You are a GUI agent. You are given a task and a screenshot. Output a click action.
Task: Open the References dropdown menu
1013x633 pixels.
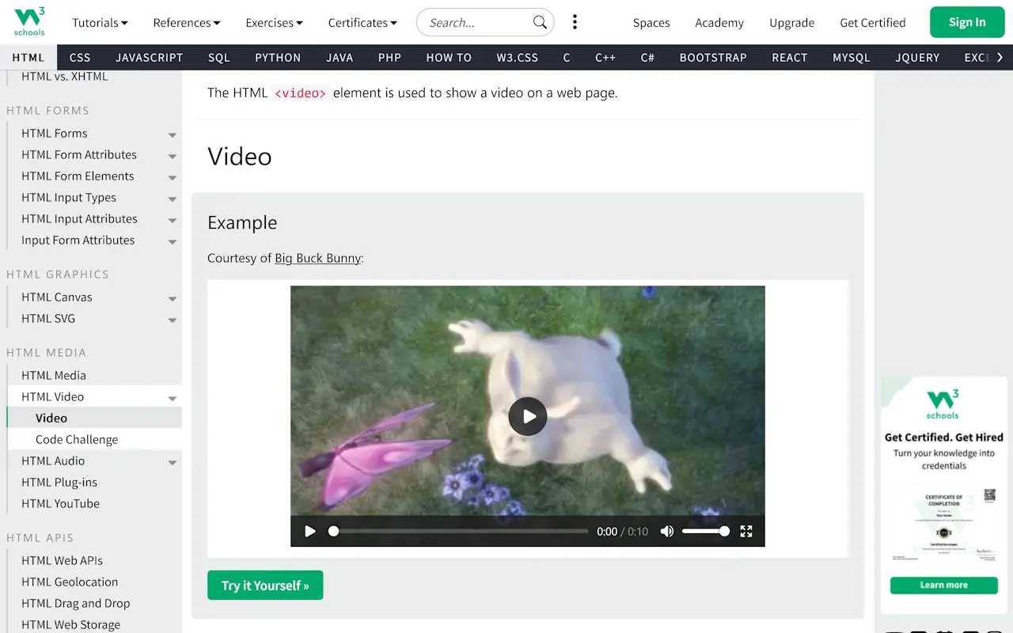[x=187, y=22]
